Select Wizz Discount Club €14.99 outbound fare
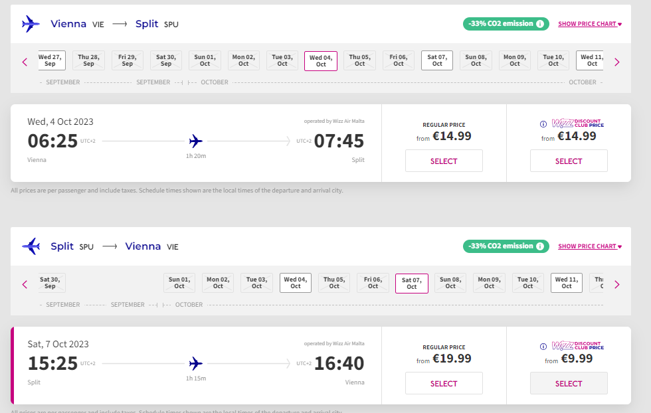Image resolution: width=651 pixels, height=413 pixels. click(x=569, y=161)
